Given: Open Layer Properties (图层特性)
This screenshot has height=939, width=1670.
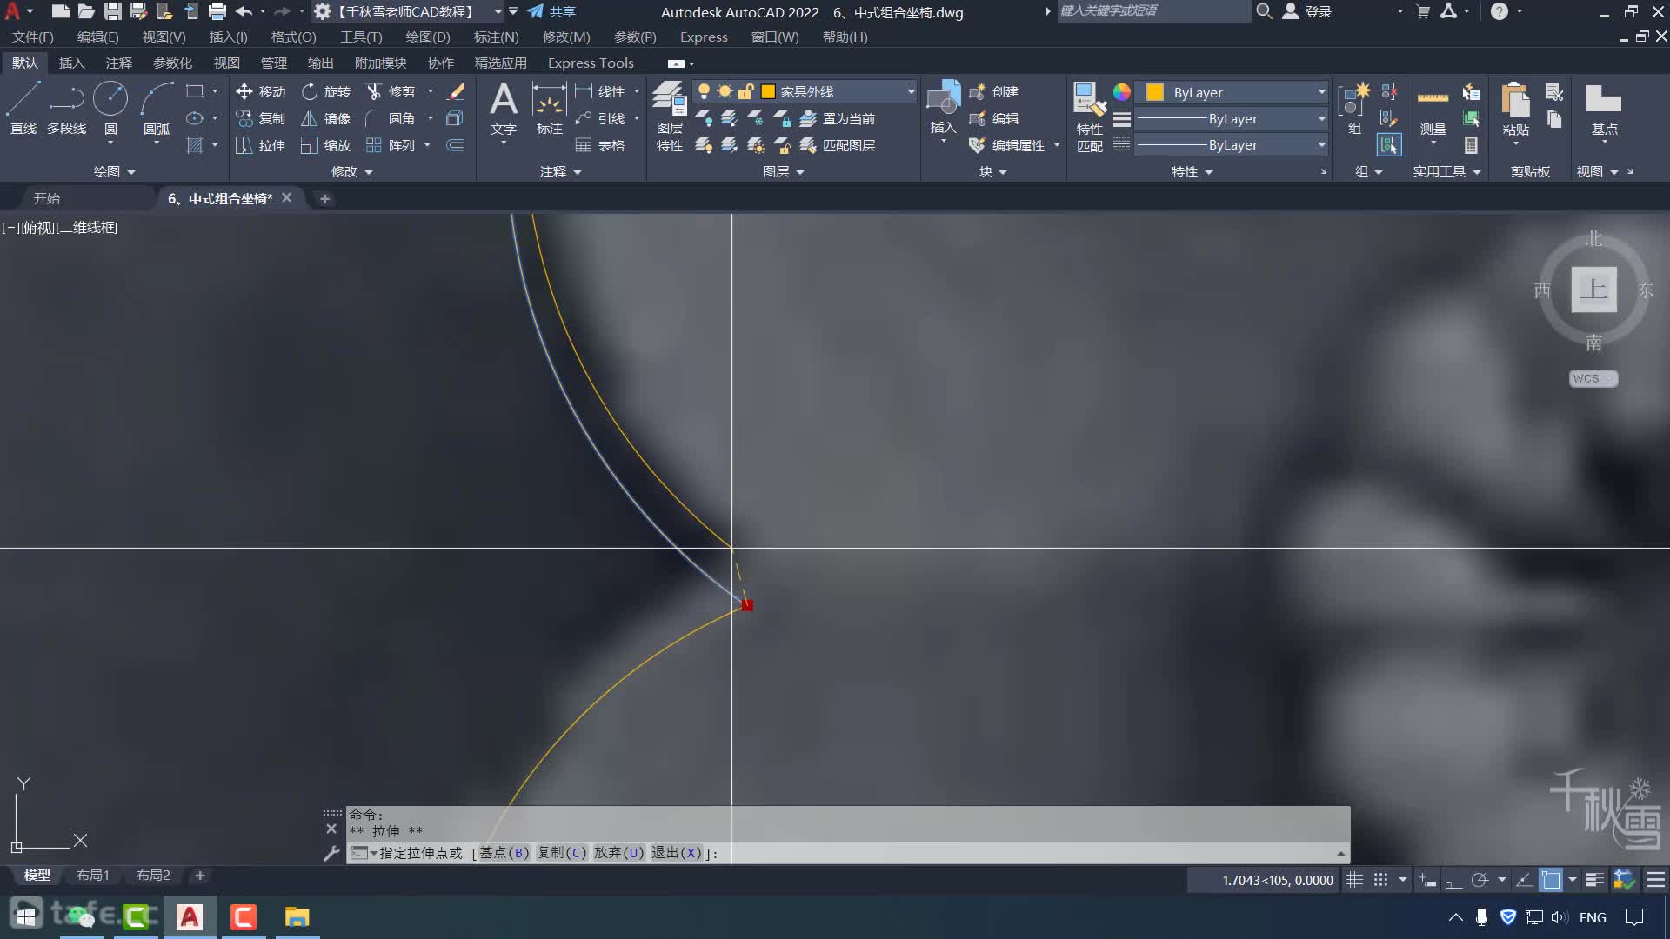Looking at the screenshot, I should pyautogui.click(x=669, y=117).
